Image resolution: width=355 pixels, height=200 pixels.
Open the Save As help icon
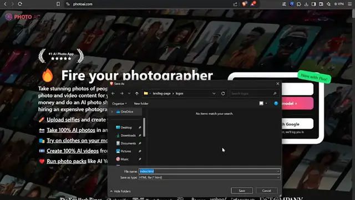tap(276, 103)
